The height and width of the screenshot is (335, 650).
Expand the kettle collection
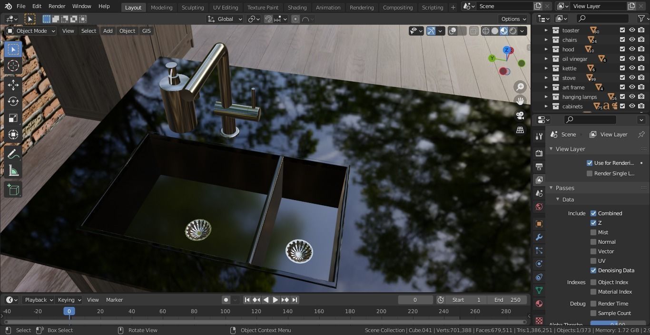click(546, 68)
